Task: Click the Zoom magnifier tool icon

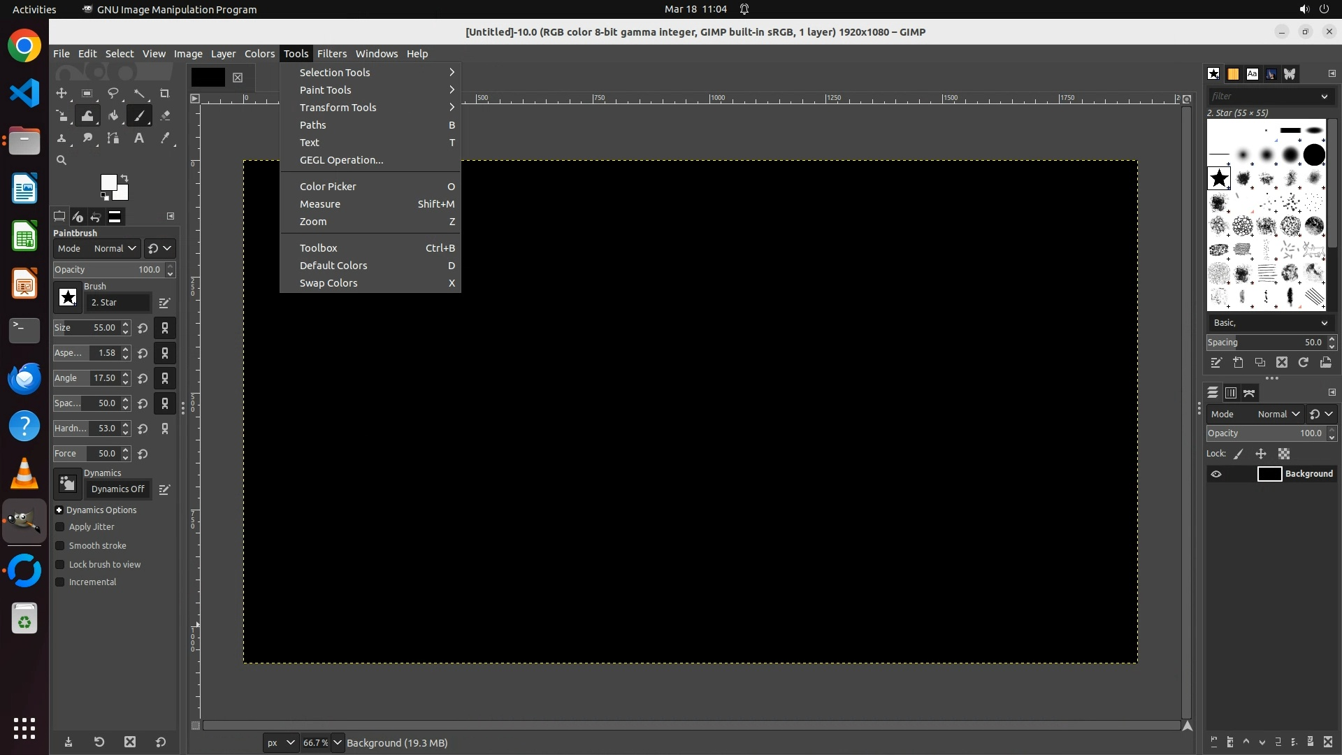Action: [62, 161]
